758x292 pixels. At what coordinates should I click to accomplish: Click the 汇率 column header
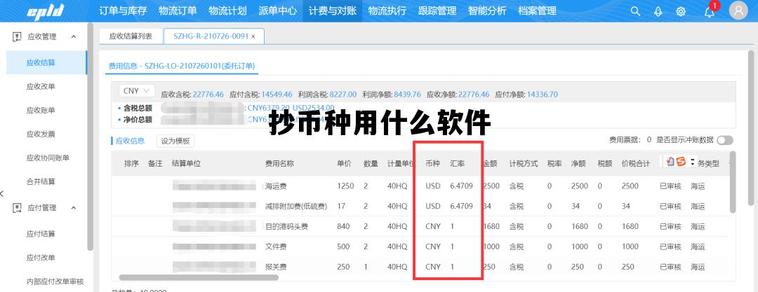[458, 163]
